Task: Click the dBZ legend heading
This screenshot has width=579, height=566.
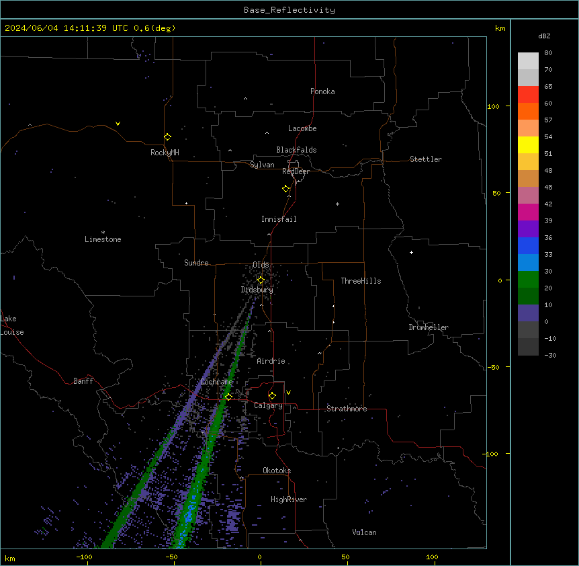Action: pos(544,36)
